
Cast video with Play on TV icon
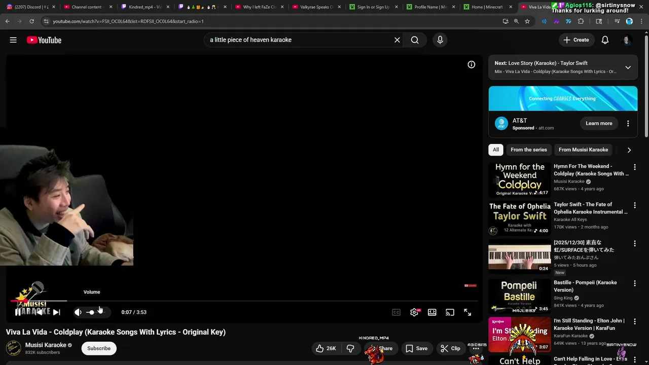click(x=450, y=312)
